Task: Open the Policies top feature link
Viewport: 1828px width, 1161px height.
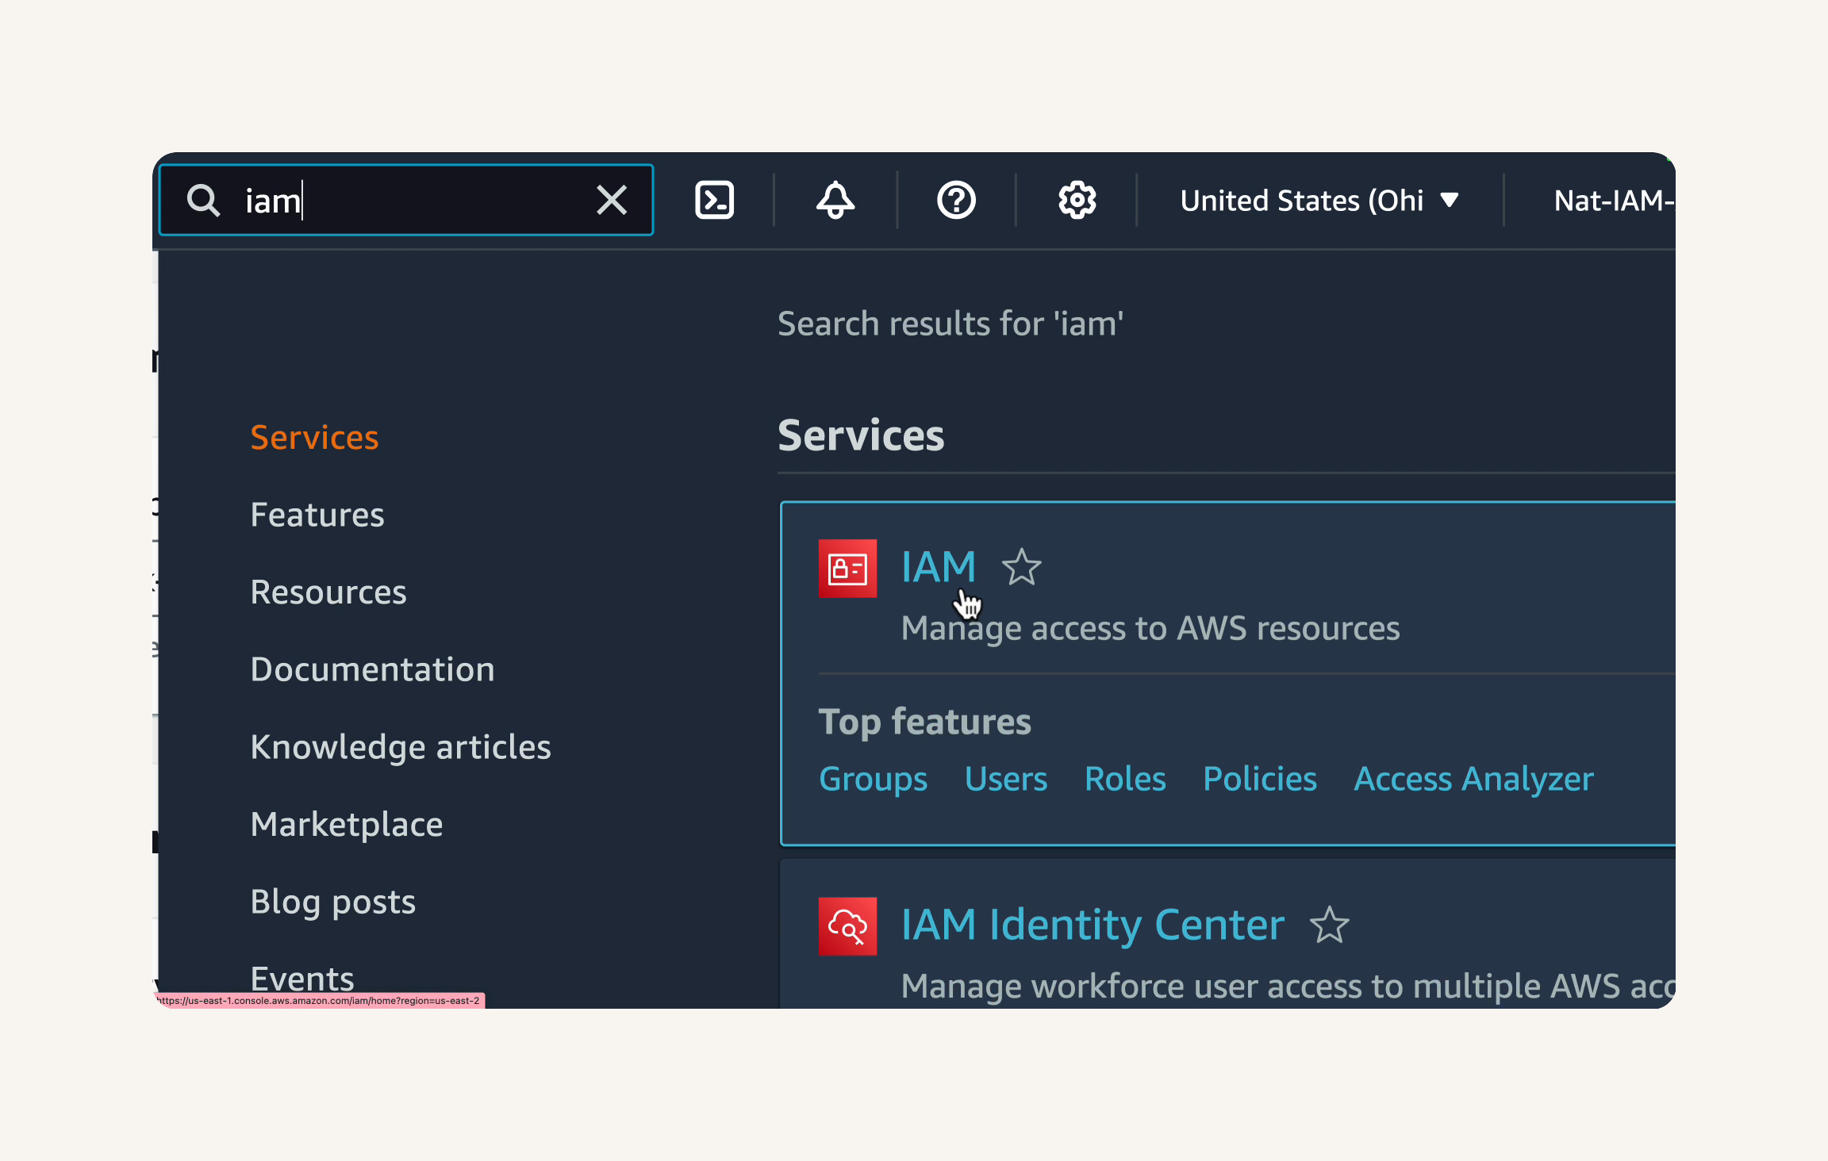Action: [1260, 779]
